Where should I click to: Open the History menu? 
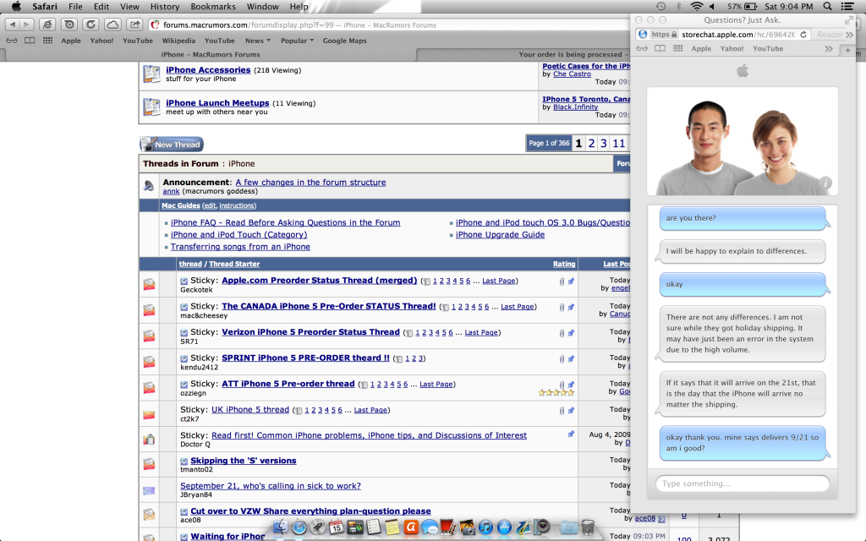[x=165, y=7]
